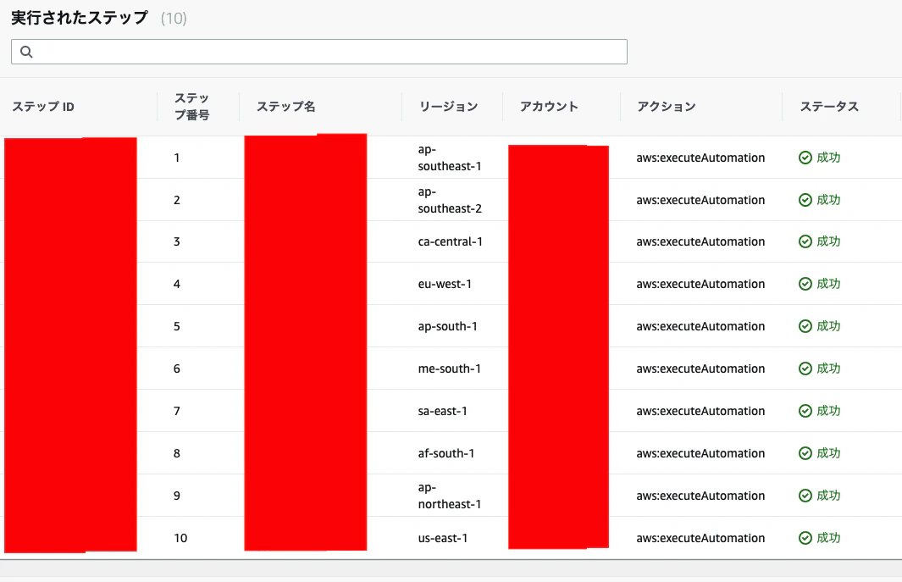Click step number 10 cell
The image size is (902, 582).
pyautogui.click(x=180, y=538)
